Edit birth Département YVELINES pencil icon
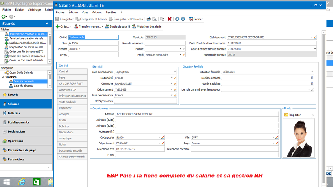The height and width of the screenshot is (187, 333). [x=175, y=89]
